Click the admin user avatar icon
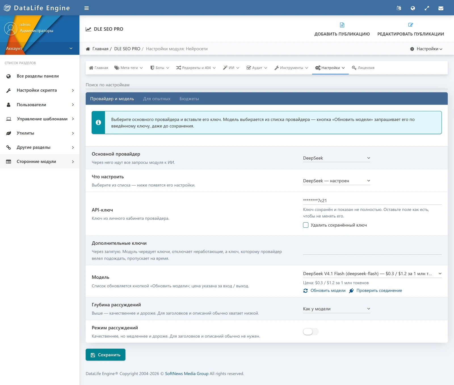The height and width of the screenshot is (385, 454). coord(11,29)
